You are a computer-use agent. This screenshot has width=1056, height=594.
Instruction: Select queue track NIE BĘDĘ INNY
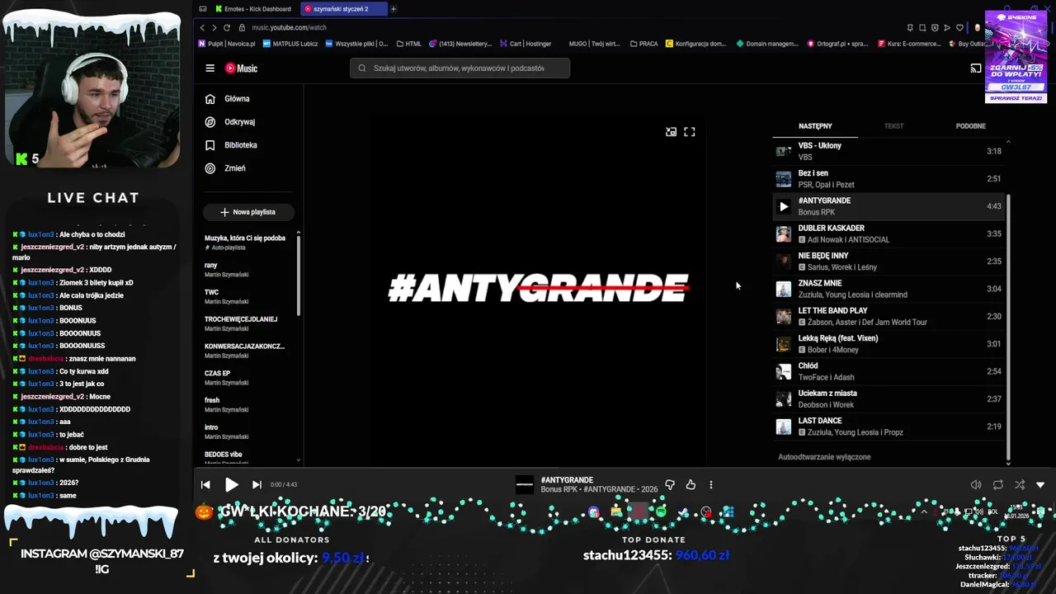pos(889,262)
